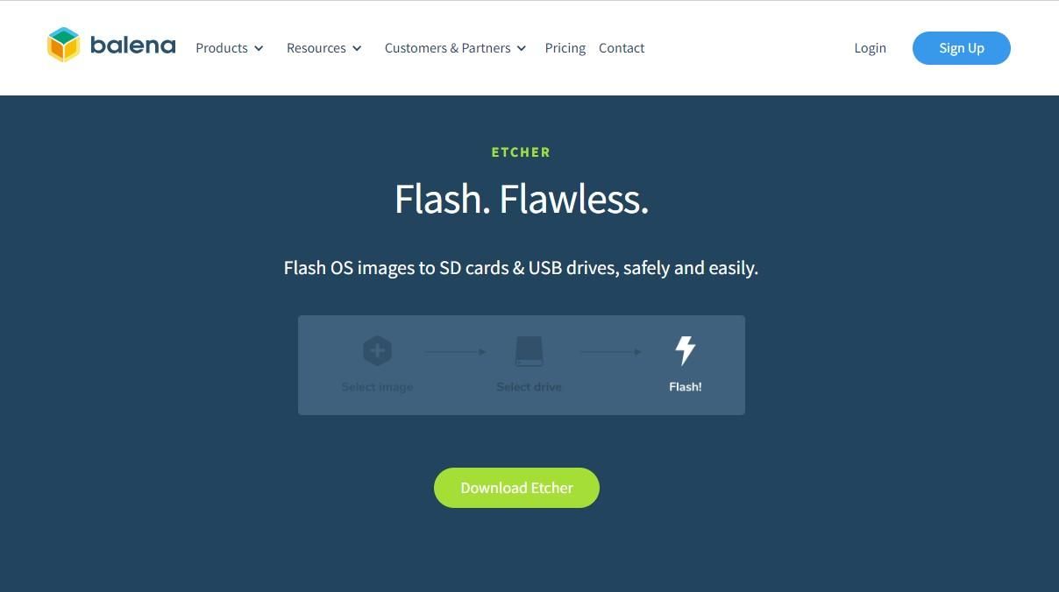Click the blue Sign Up button

(962, 48)
